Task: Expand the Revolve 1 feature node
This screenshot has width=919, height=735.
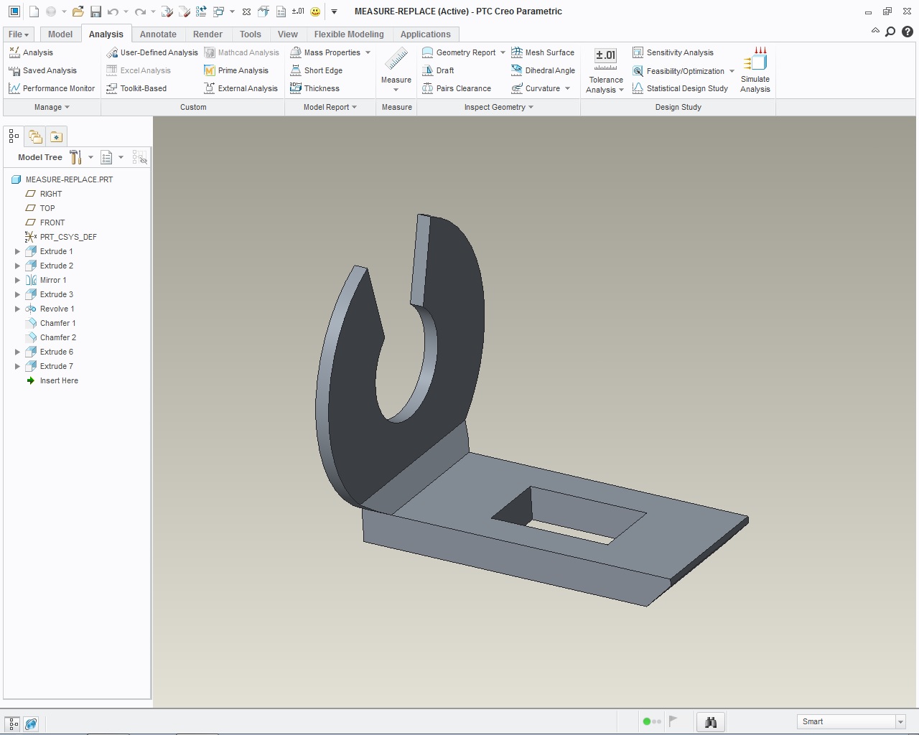Action: click(17, 309)
